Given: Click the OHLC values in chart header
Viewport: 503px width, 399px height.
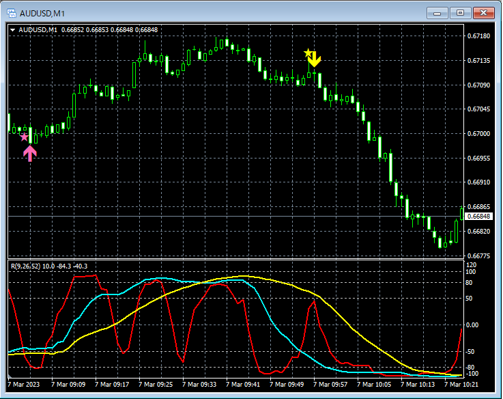Looking at the screenshot, I should 109,29.
